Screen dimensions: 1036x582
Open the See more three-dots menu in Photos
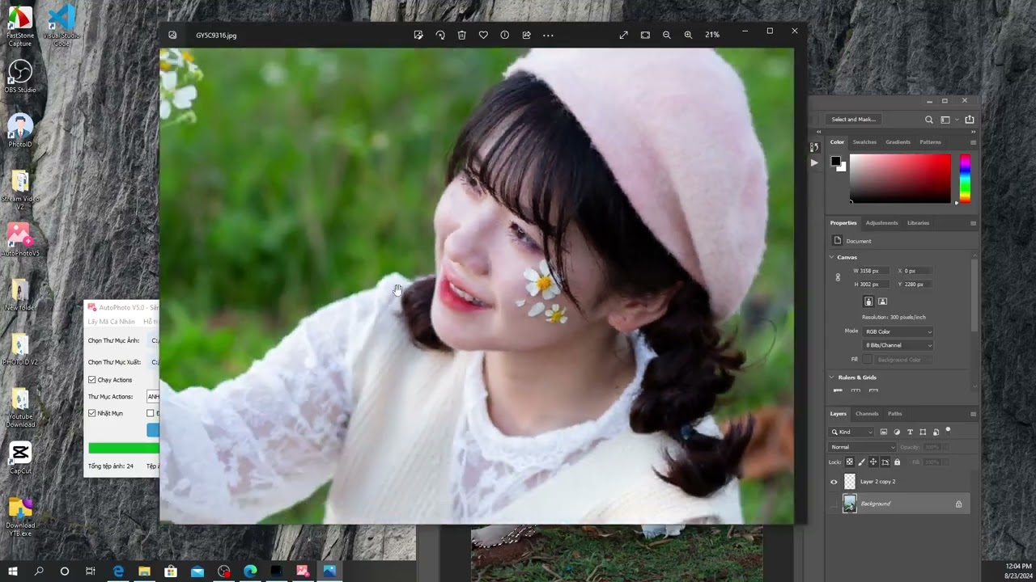tap(548, 35)
